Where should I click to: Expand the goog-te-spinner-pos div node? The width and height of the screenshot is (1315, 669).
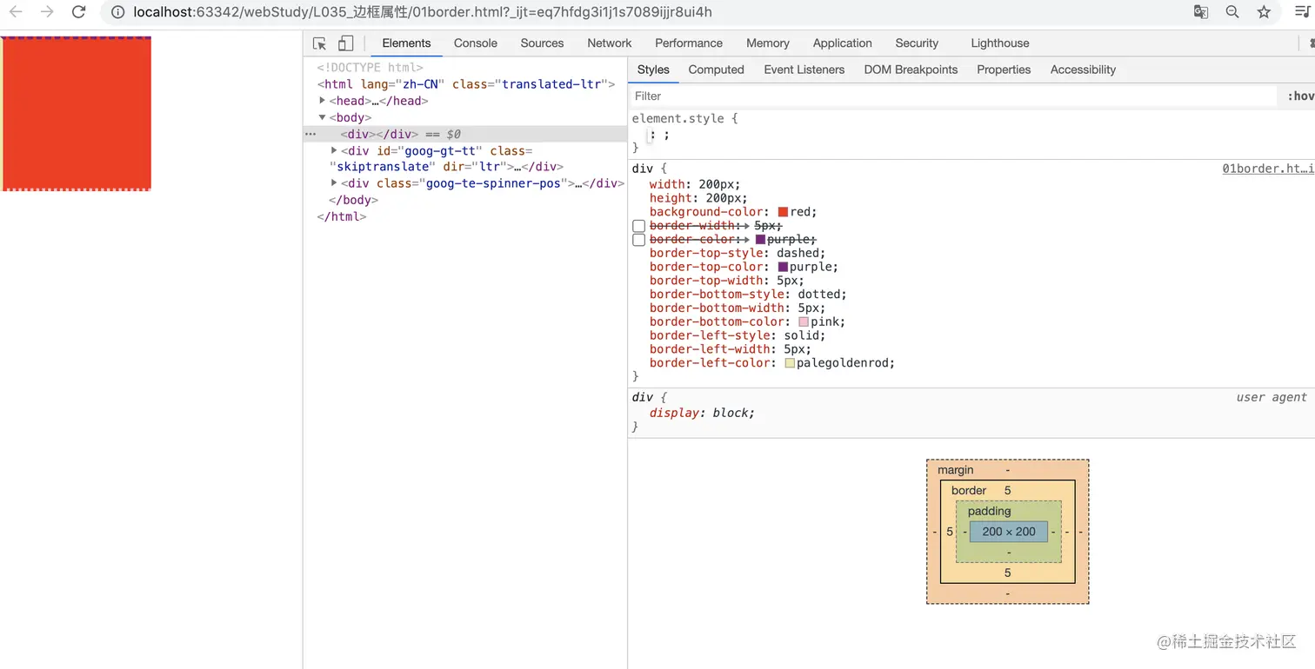[x=334, y=183]
